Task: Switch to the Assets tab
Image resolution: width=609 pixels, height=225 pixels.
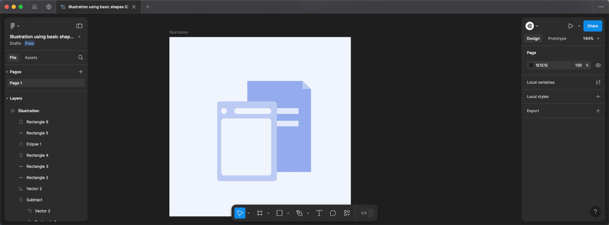Action: [x=31, y=57]
